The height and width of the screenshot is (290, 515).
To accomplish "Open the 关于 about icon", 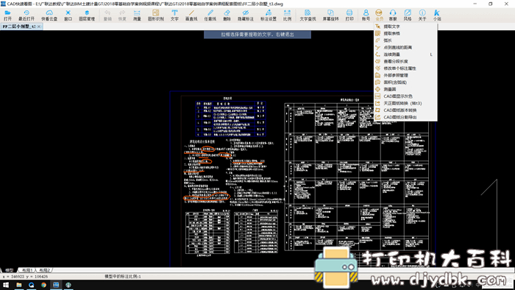I will coord(422,15).
